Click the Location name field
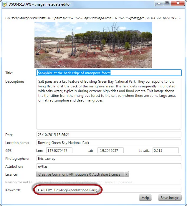 (x=109, y=142)
